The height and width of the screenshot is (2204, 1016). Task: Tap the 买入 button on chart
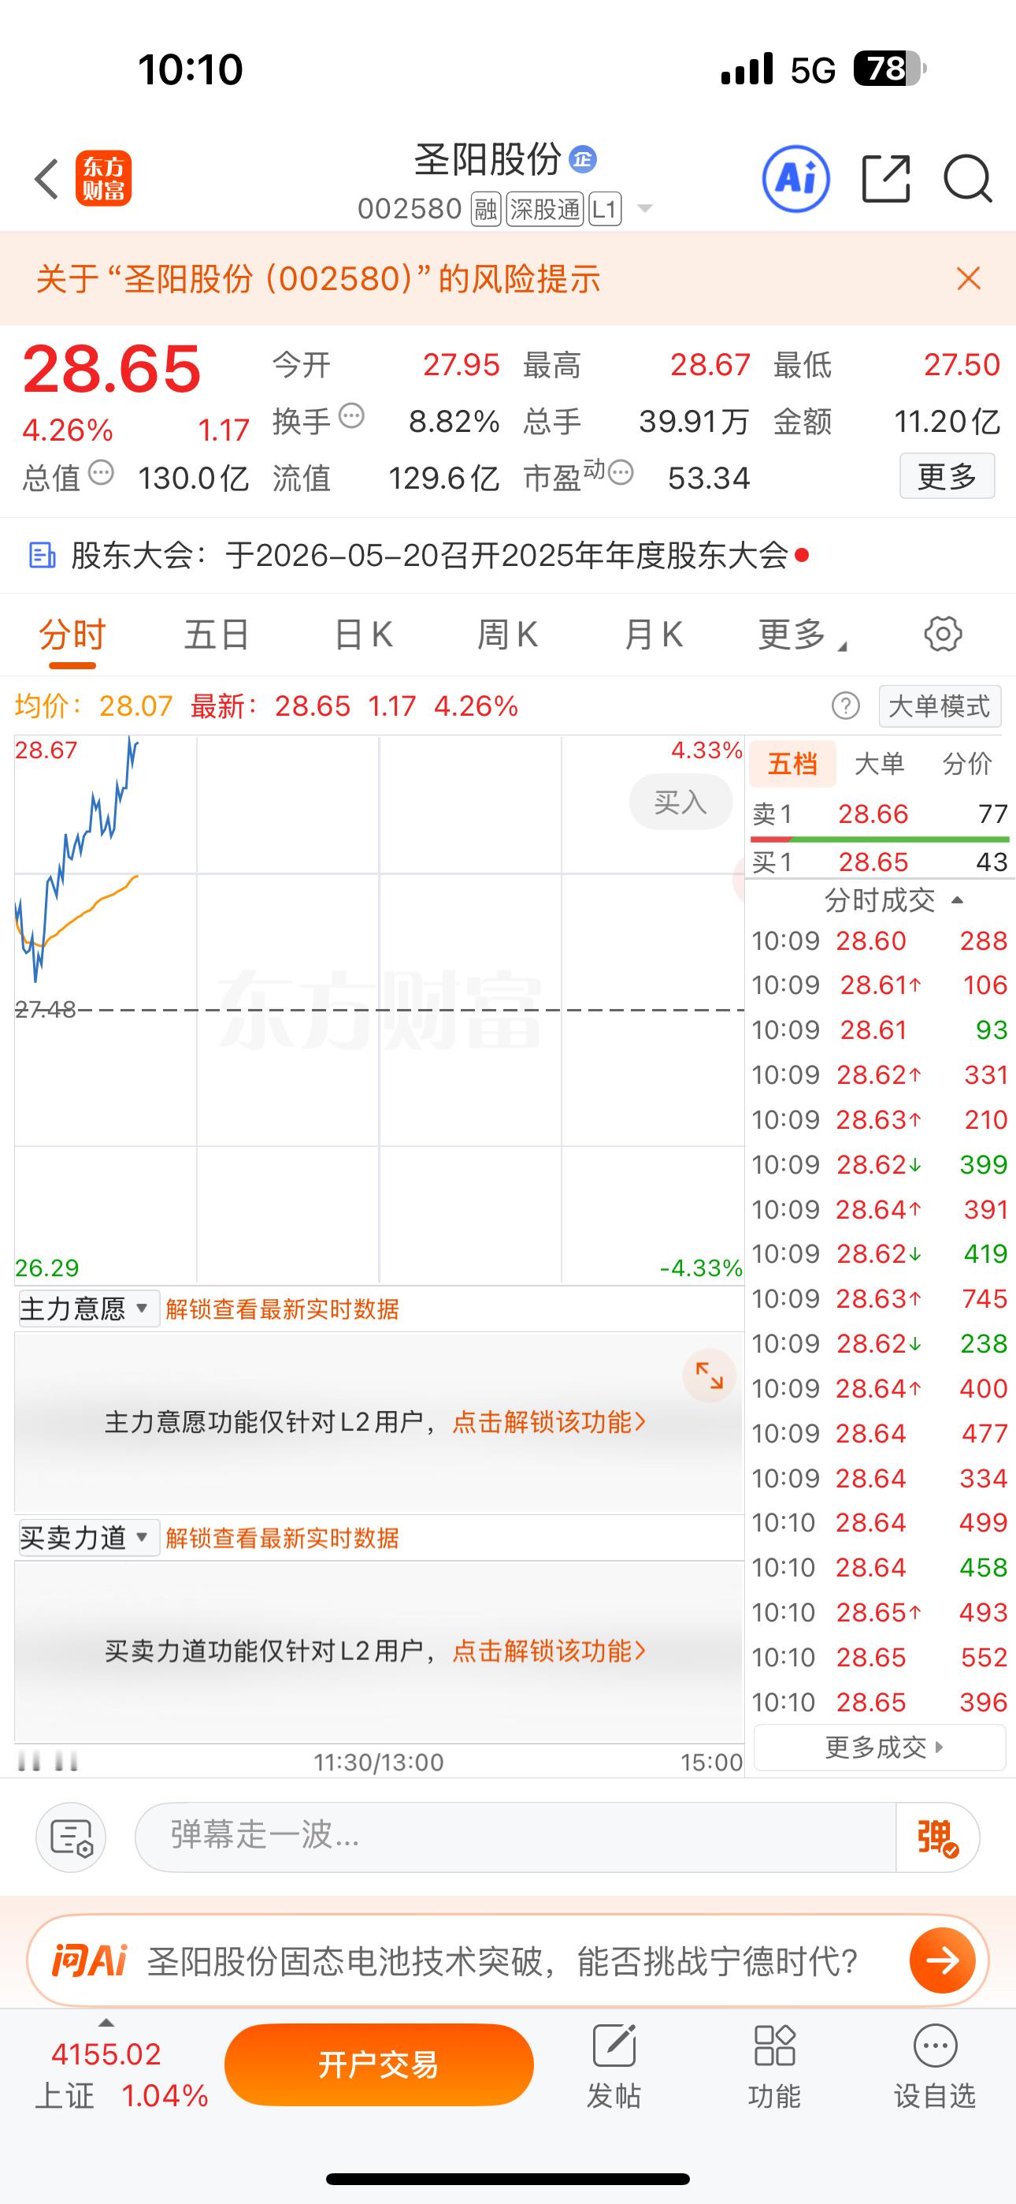tap(680, 802)
